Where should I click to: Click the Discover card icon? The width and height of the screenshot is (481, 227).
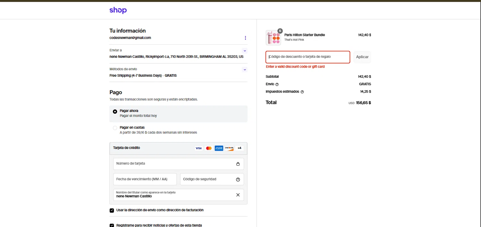pyautogui.click(x=229, y=148)
